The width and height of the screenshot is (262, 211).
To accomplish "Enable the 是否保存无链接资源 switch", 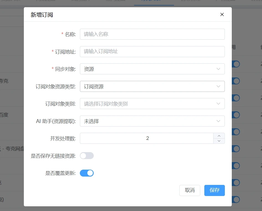I will coord(87,156).
